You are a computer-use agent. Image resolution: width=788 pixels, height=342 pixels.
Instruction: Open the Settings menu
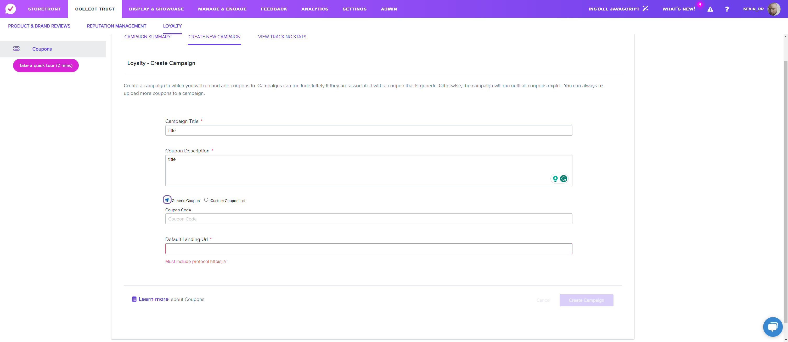(x=354, y=9)
